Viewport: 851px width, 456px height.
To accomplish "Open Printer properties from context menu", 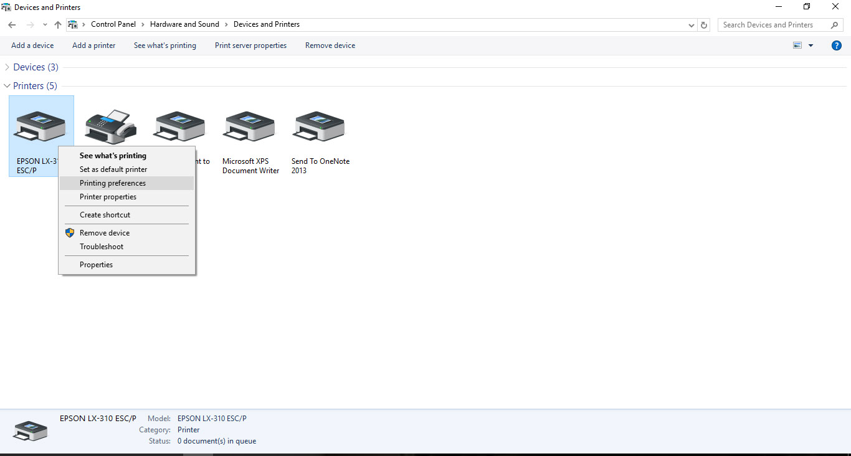I will (126, 197).
